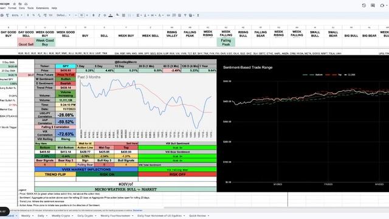Image resolution: width=389 pixels, height=219 pixels.
Task: Click the functions sigma icon
Action: (198, 15)
